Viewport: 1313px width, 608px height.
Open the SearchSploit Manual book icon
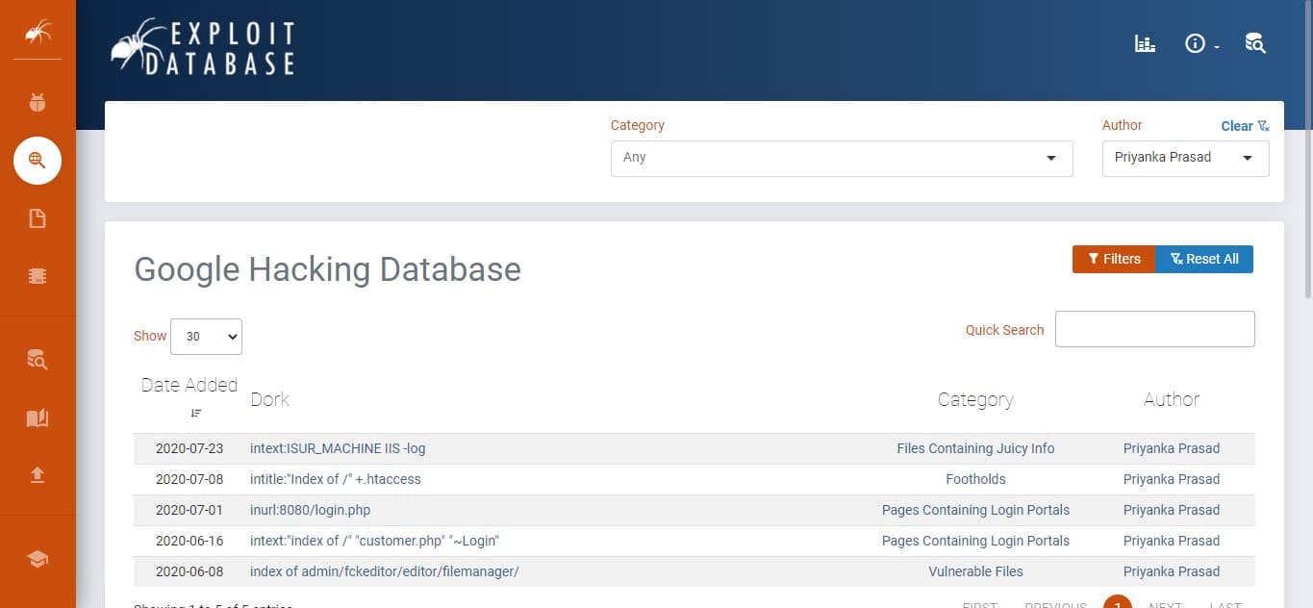click(x=38, y=418)
